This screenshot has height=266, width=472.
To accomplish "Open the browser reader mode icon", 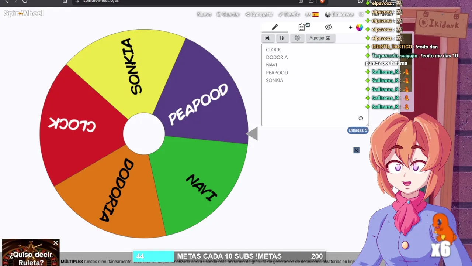I will click(x=301, y=1).
